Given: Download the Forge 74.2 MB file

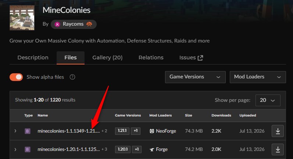Looking at the screenshot, I should (278, 149).
